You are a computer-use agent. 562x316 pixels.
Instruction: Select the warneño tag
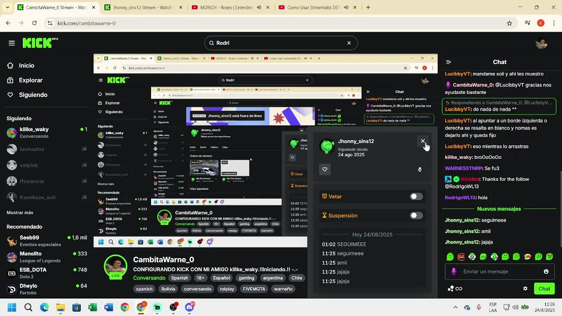(283, 289)
